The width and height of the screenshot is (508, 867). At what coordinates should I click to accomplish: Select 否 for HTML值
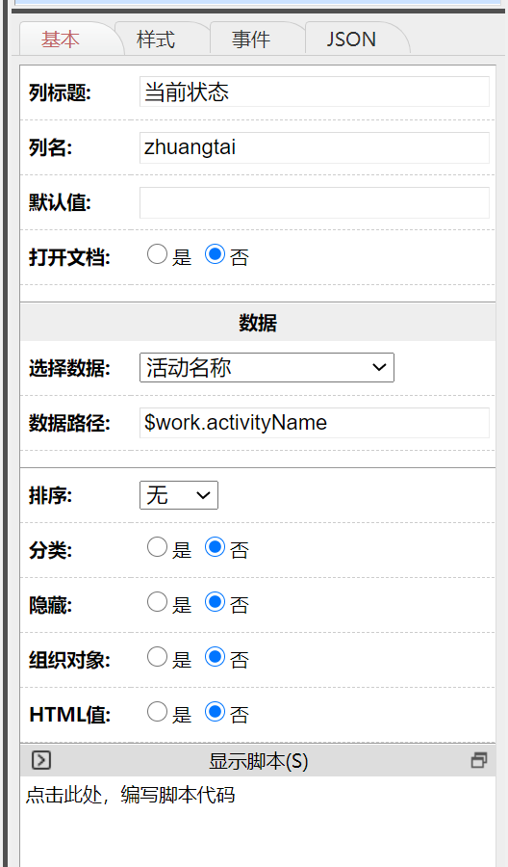click(x=215, y=711)
